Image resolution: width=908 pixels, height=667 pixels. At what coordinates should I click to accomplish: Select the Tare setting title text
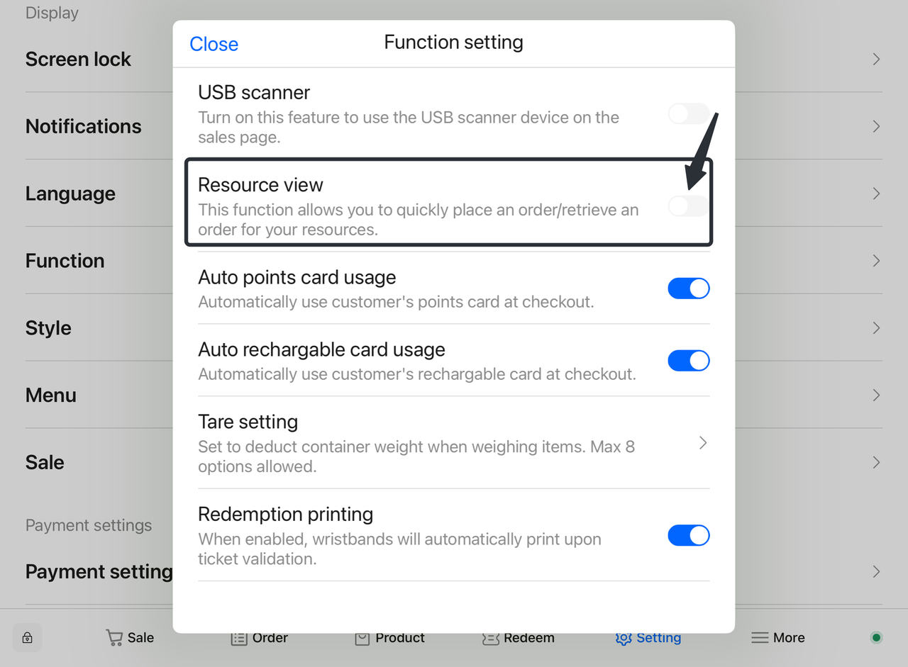[x=248, y=422]
